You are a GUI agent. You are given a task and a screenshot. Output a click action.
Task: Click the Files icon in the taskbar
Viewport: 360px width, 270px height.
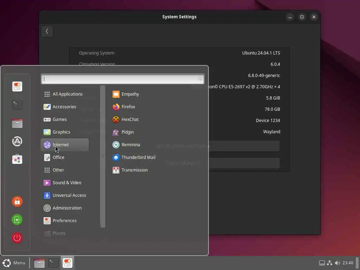[x=39, y=263]
